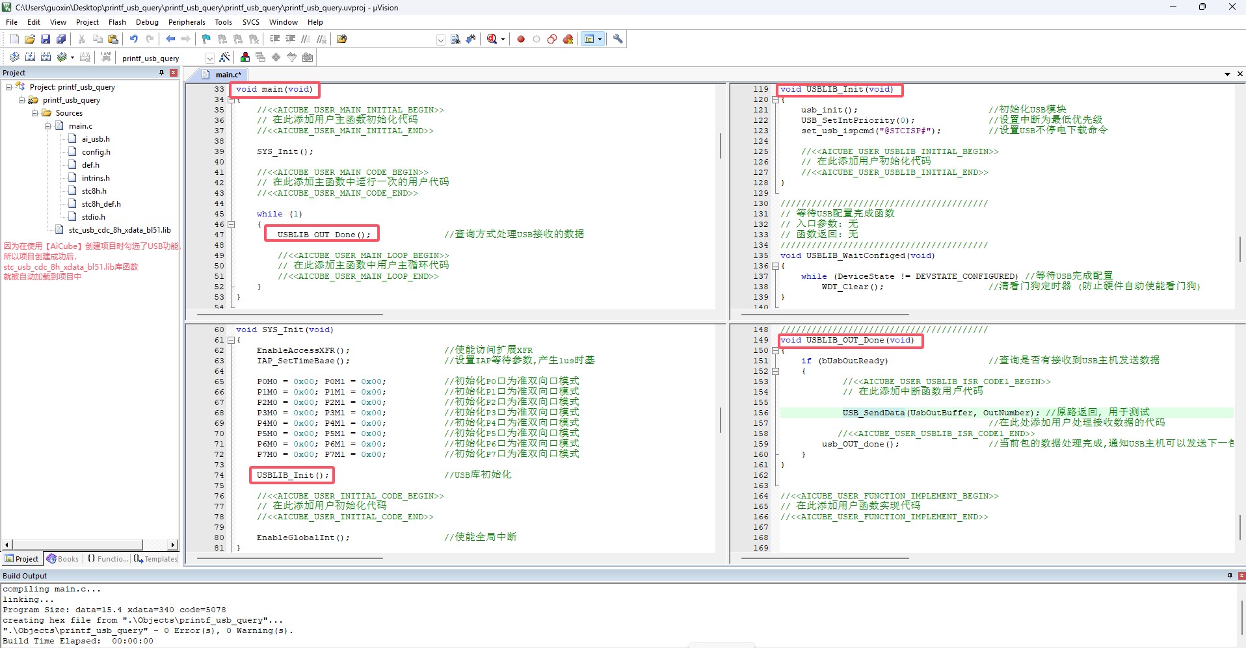Click the Redo arrow icon
This screenshot has width=1246, height=648.
pos(150,39)
